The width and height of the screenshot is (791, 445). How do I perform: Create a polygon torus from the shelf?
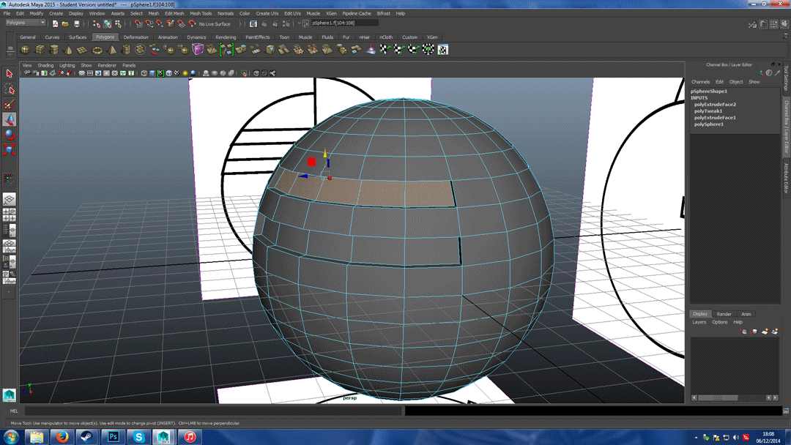pos(97,49)
